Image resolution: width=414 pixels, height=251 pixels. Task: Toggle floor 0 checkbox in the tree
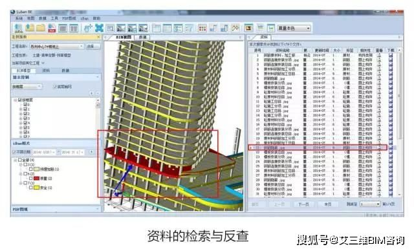25,105
